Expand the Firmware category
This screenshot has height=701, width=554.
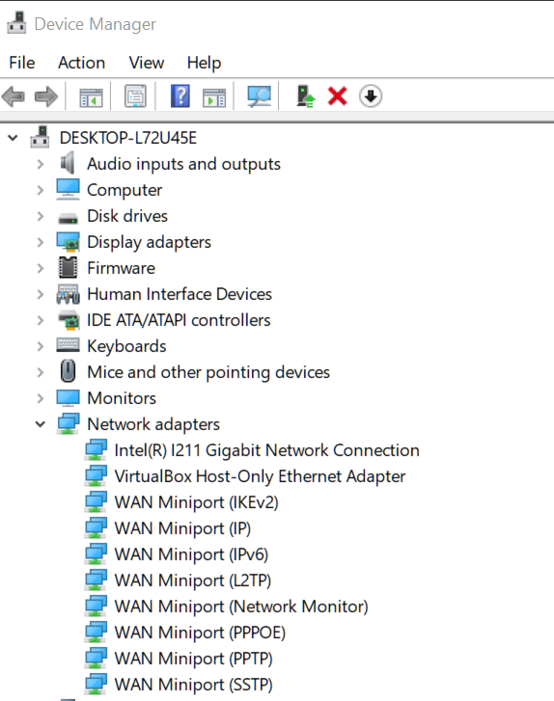tap(41, 268)
